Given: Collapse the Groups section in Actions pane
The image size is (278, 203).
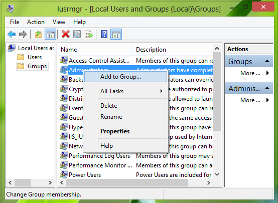Looking at the screenshot, I should click(x=267, y=61).
